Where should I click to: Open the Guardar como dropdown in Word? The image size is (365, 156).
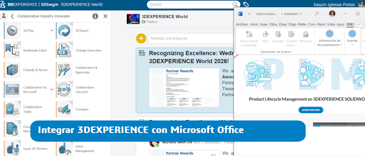(x=292, y=39)
